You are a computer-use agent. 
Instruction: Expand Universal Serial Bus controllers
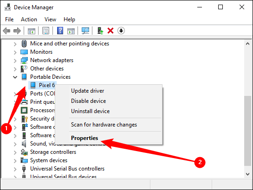click(15, 169)
